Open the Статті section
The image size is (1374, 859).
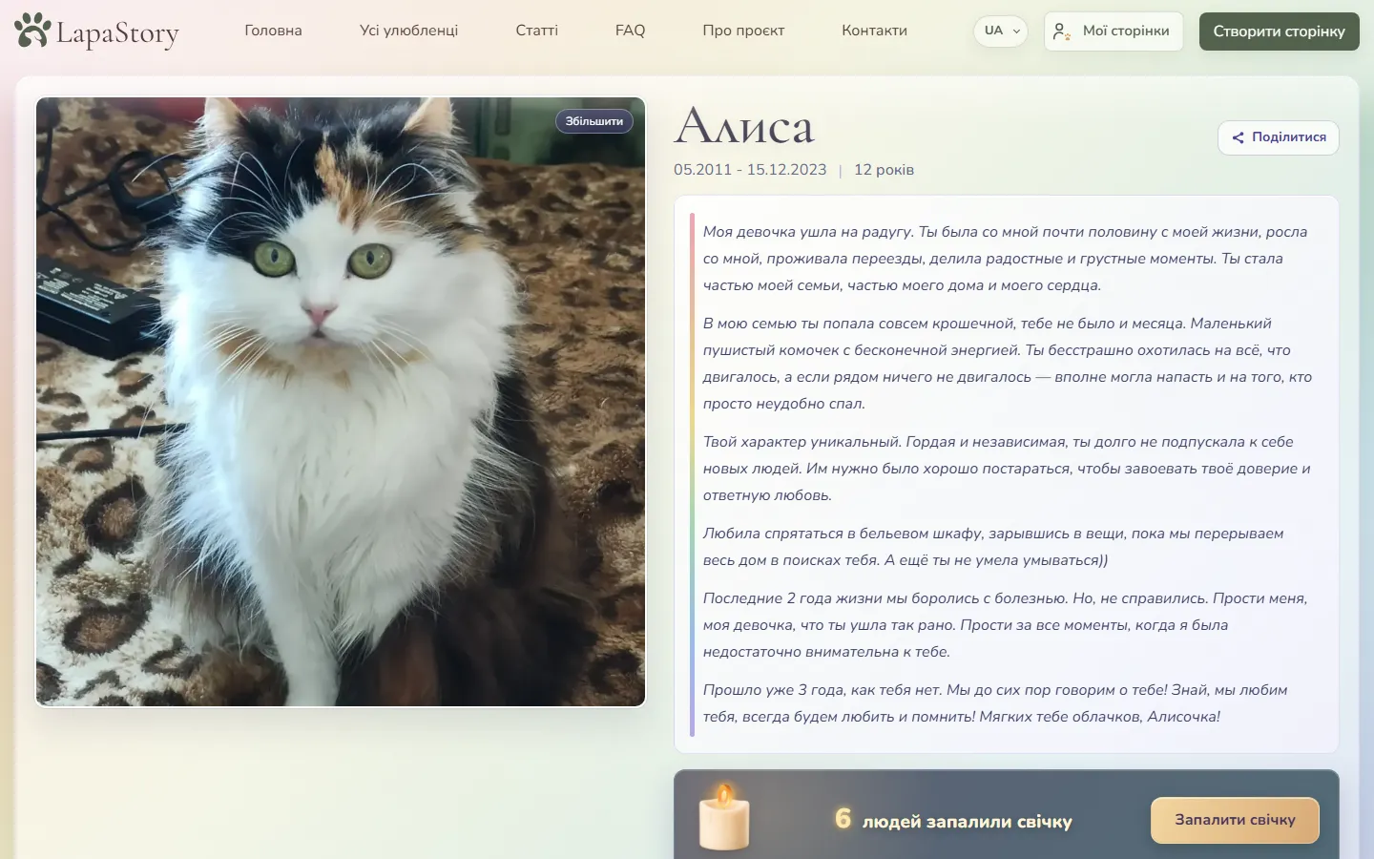(x=536, y=31)
